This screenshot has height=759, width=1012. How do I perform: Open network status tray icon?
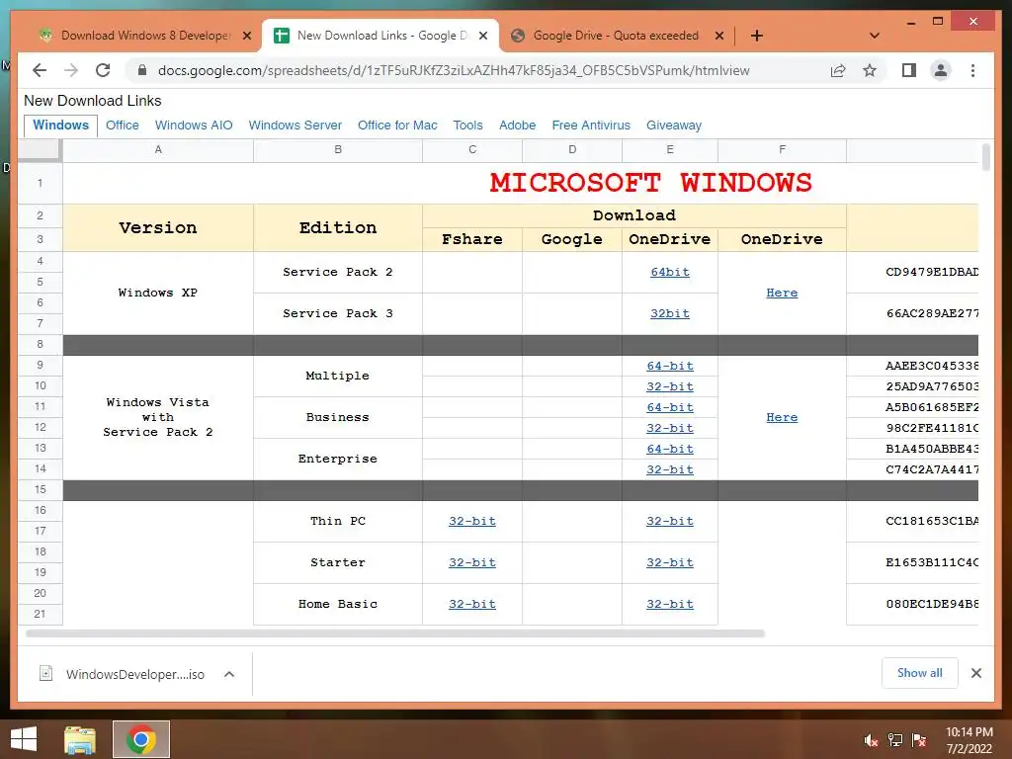[895, 740]
